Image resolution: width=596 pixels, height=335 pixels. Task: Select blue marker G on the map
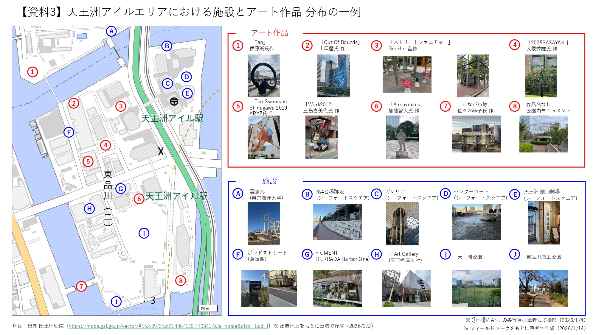click(121, 188)
